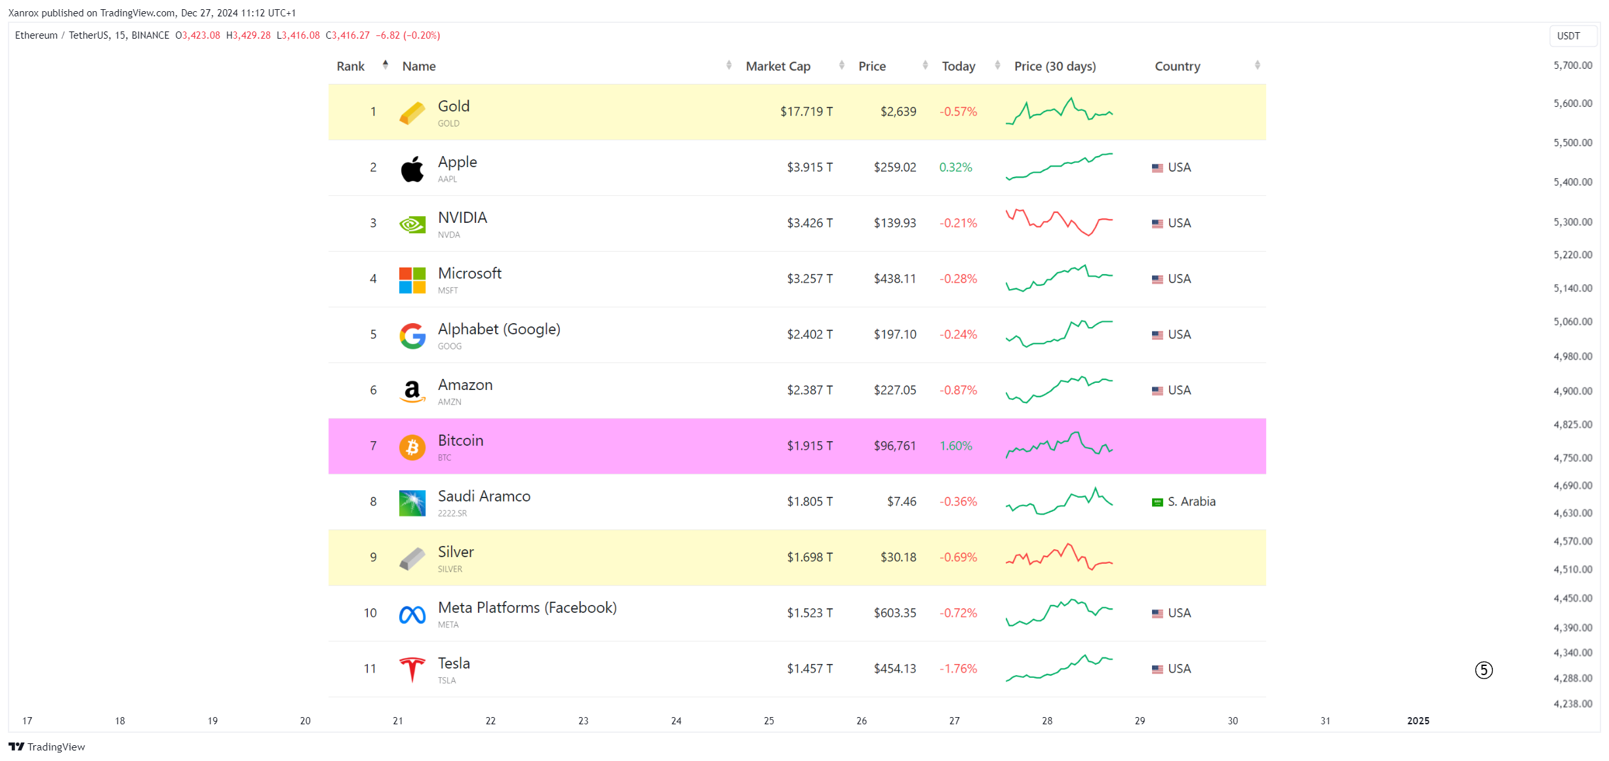1609x761 pixels.
Task: Click Gold market cap $17.719 T
Action: point(806,111)
